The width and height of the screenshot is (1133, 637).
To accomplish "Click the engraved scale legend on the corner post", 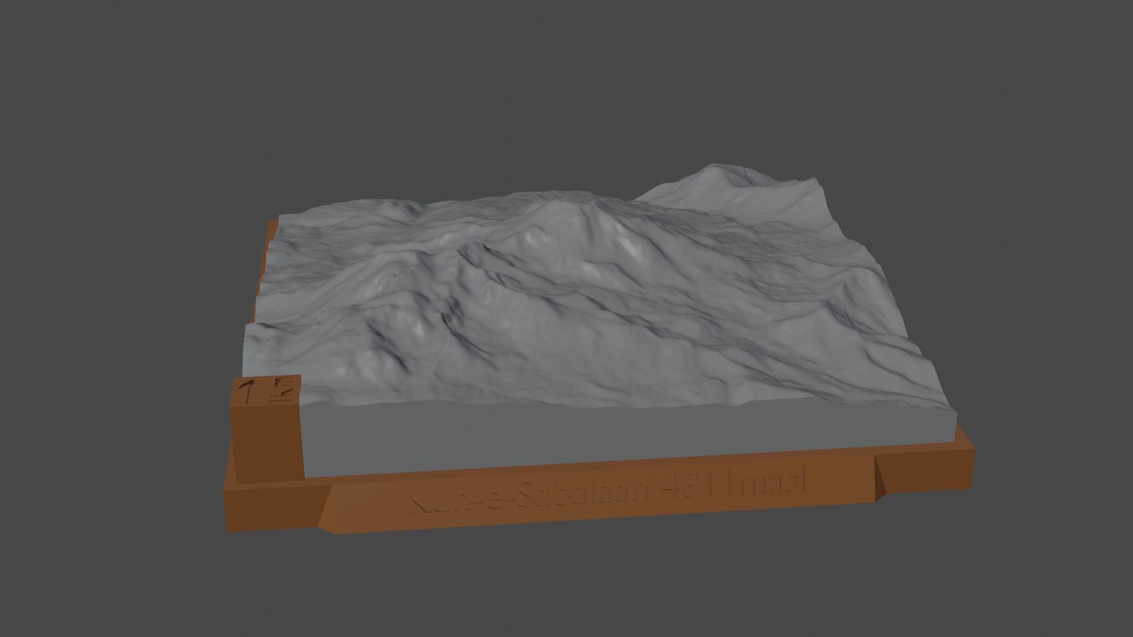I will 282,389.
